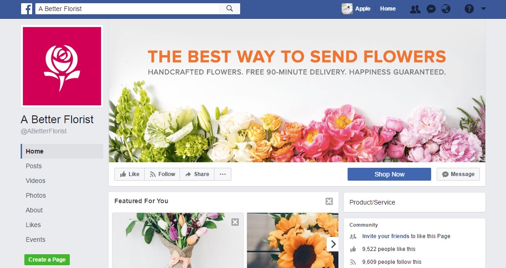Click the Product/Service category text
The height and width of the screenshot is (268, 506).
pos(372,202)
